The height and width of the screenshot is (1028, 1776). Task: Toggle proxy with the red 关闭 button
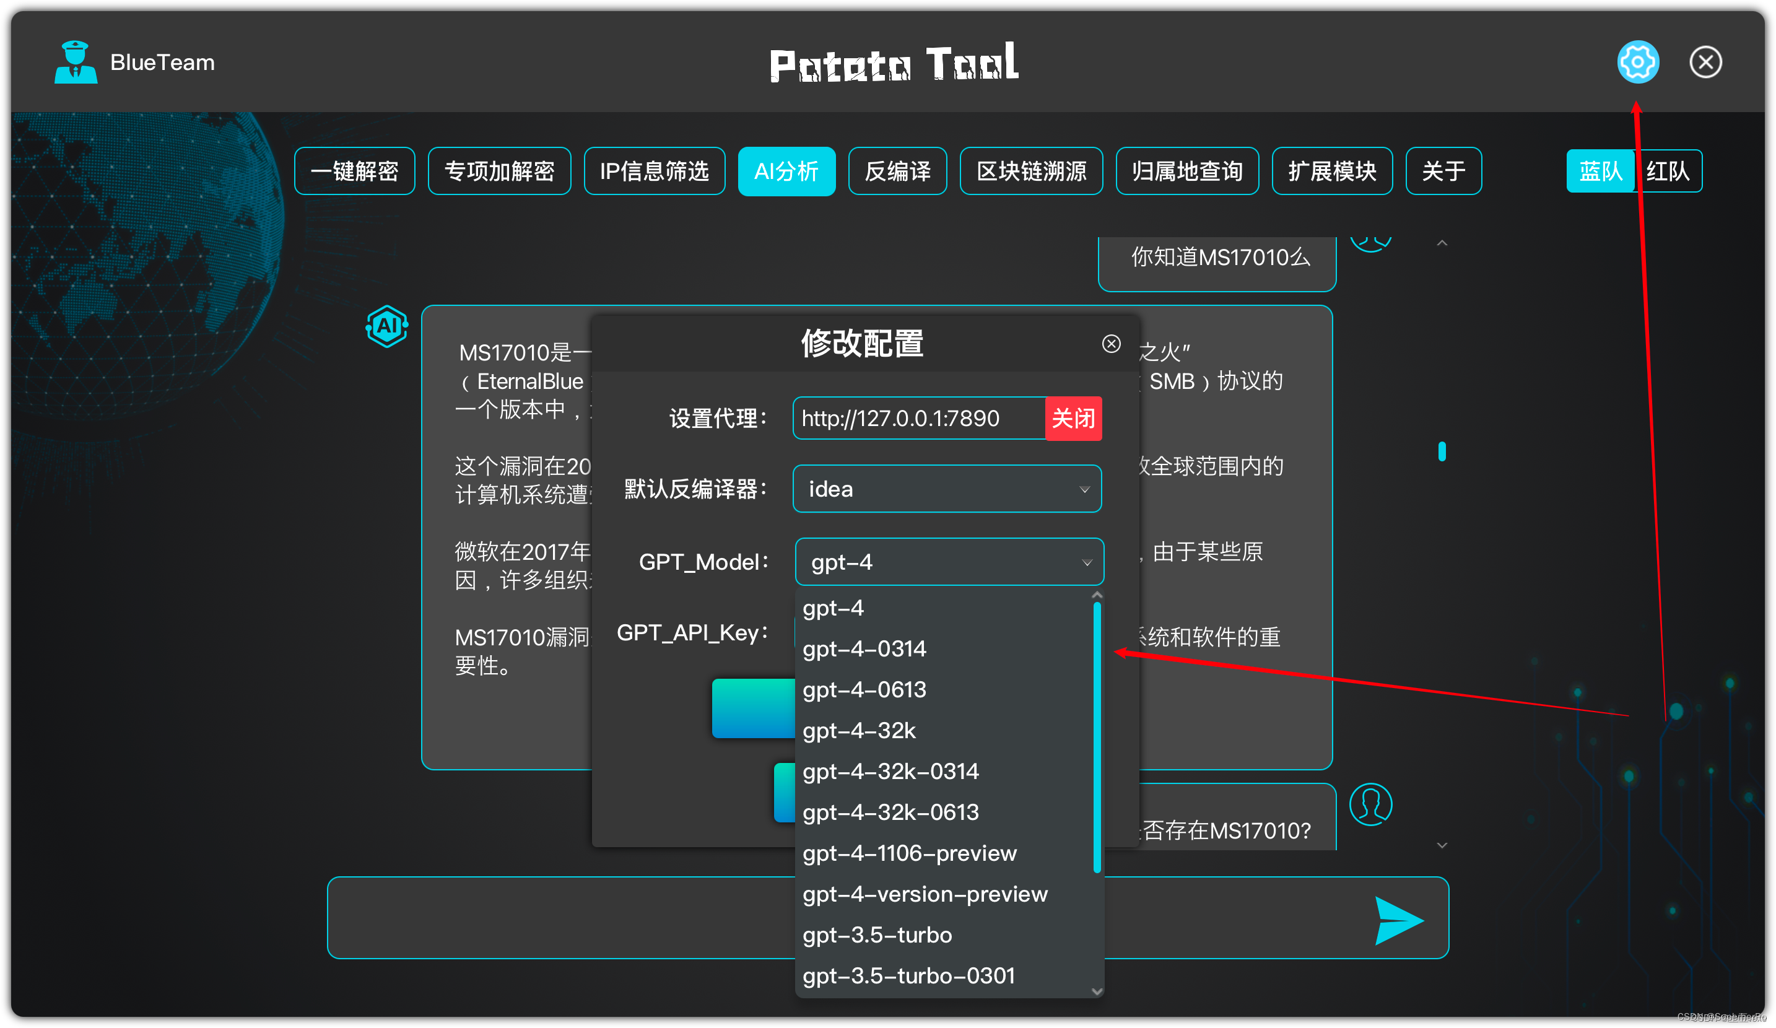1073,419
